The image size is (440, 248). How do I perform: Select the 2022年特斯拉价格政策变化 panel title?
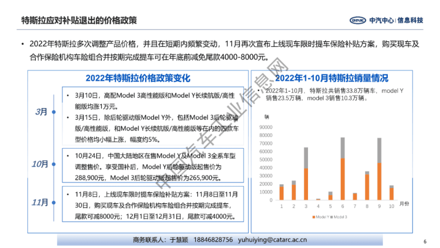(139, 78)
